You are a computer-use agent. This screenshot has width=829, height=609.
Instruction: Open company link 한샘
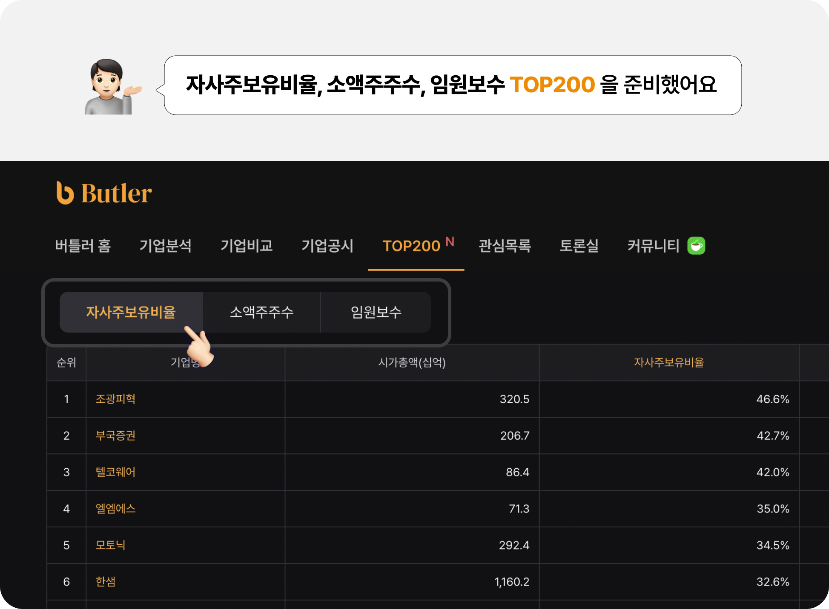click(x=106, y=582)
